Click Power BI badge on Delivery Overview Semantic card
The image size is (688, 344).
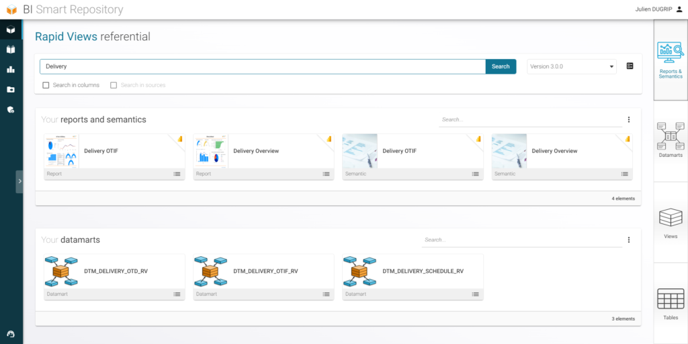[628, 139]
